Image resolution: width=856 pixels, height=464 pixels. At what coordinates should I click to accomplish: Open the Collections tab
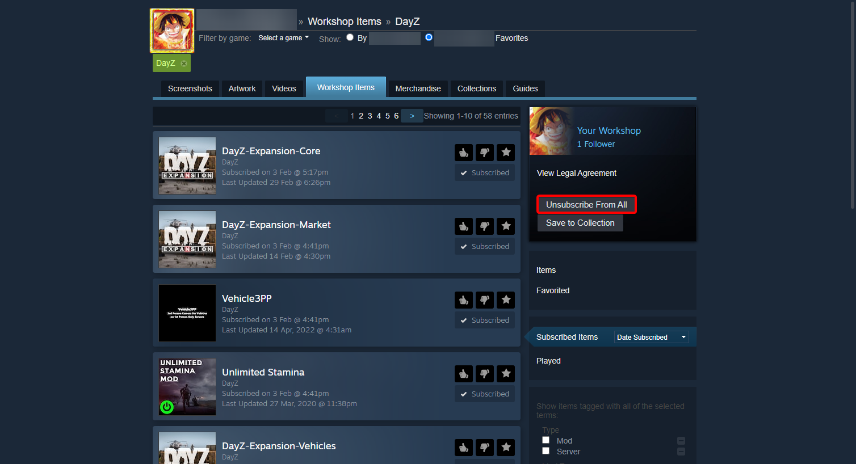(x=476, y=88)
